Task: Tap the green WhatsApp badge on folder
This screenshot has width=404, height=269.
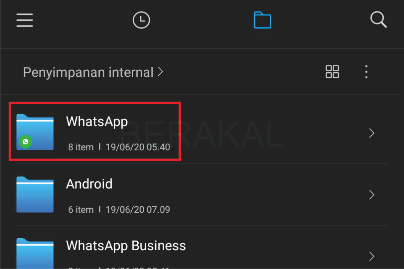Action: [x=26, y=142]
